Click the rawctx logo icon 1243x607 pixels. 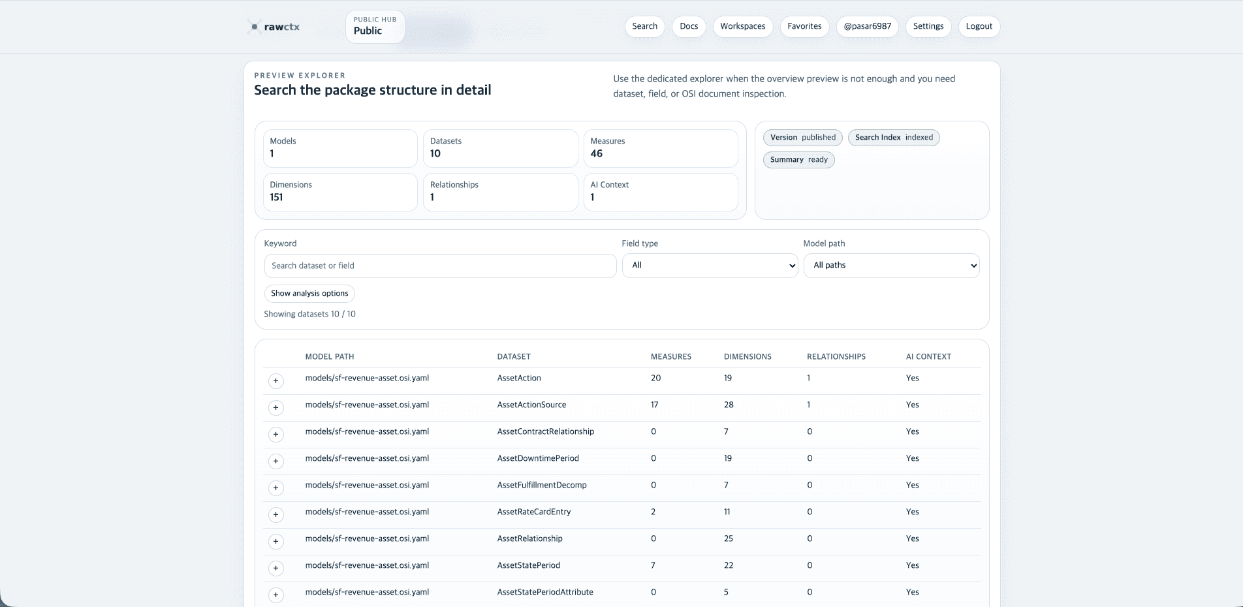point(255,27)
